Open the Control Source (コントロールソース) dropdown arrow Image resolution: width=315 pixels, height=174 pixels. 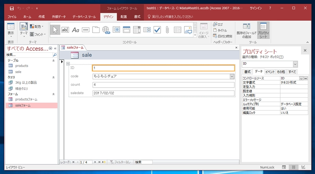[301, 78]
